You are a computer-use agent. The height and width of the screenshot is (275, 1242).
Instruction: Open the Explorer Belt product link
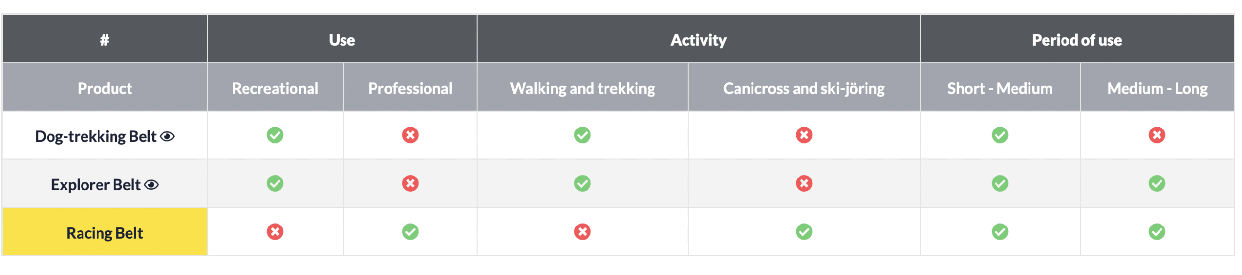pyautogui.click(x=96, y=185)
